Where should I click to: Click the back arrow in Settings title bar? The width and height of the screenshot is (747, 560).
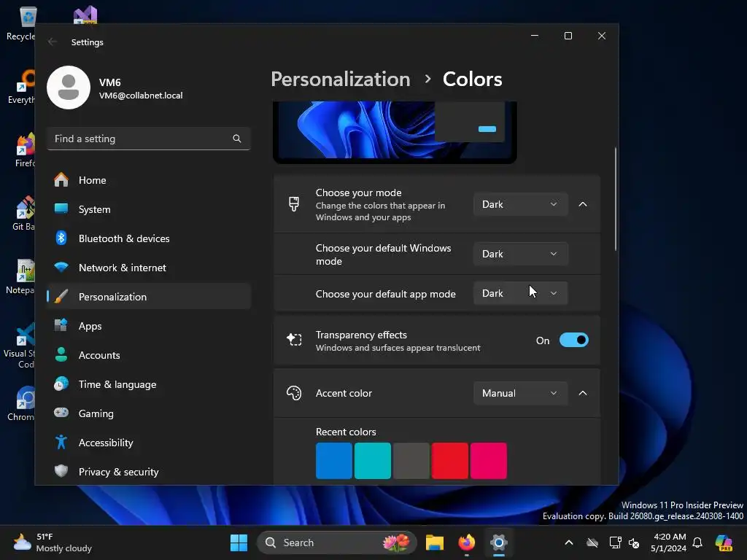pyautogui.click(x=53, y=42)
